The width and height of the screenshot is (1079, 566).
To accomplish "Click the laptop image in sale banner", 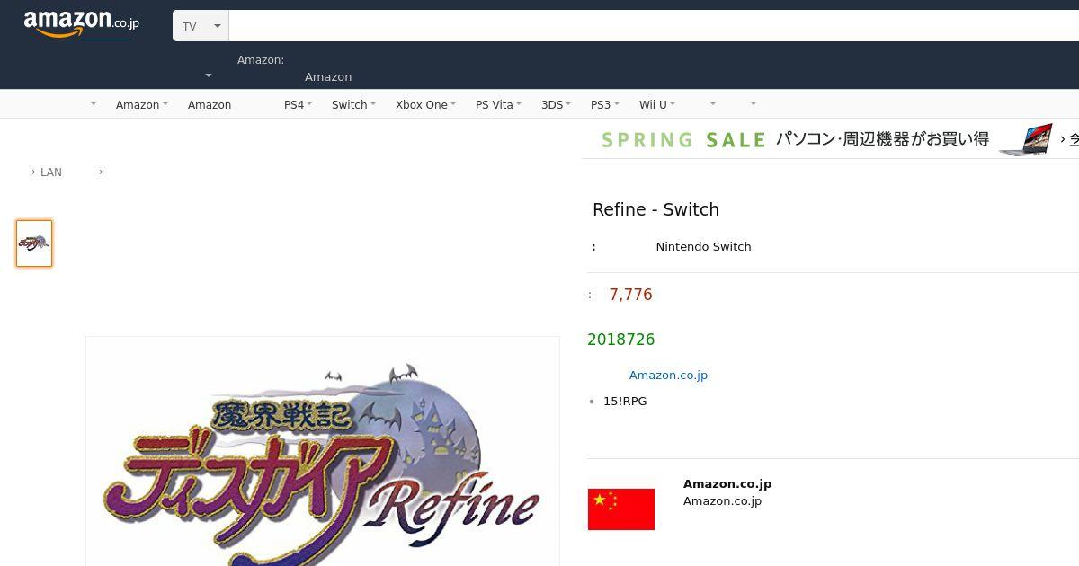I will (1026, 139).
